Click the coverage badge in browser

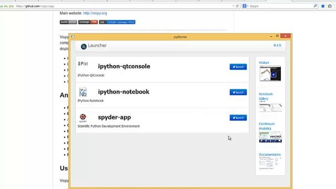pos(88,22)
